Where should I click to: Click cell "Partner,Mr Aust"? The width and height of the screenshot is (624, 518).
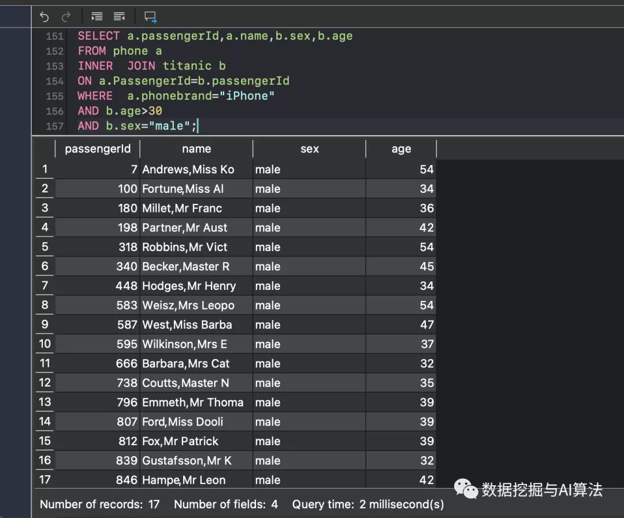[196, 228]
